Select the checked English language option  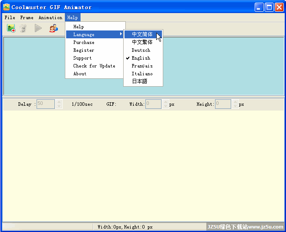[143, 58]
